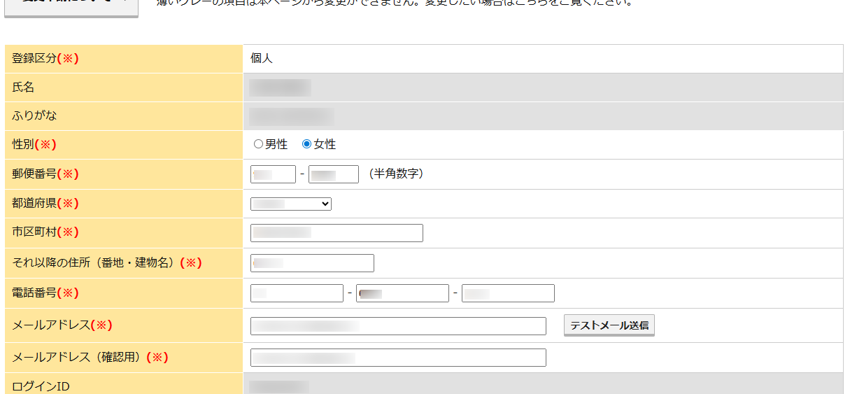Open the 都道府県 prefecture dropdown
The height and width of the screenshot is (394, 850).
[290, 204]
